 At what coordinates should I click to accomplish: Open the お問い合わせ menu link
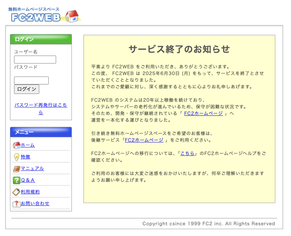pyautogui.click(x=35, y=204)
